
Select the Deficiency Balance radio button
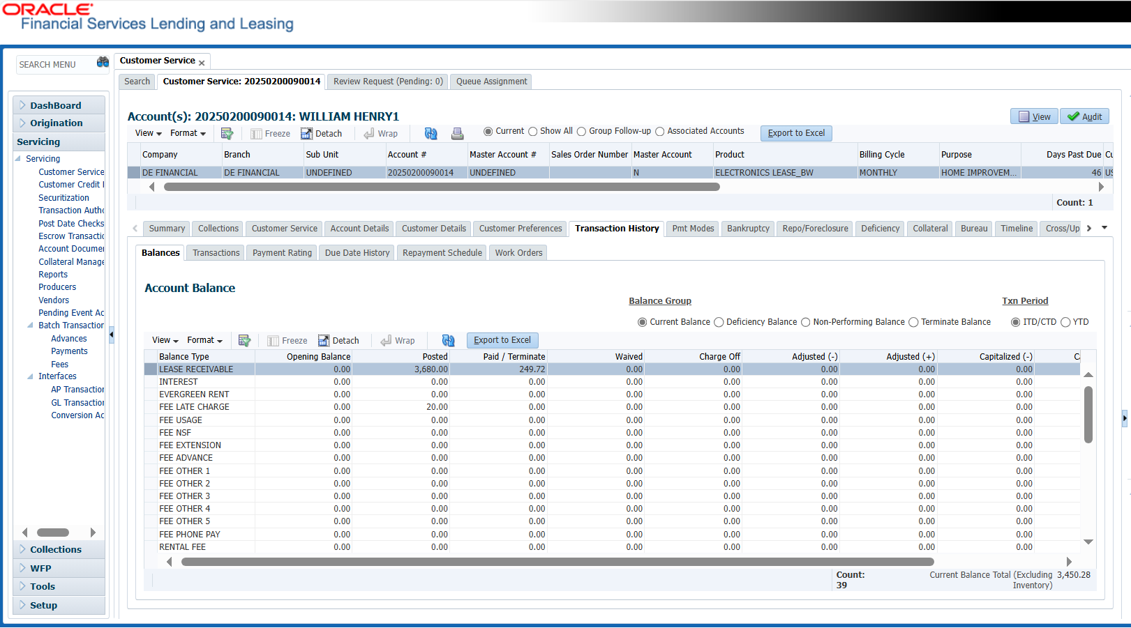pos(719,322)
